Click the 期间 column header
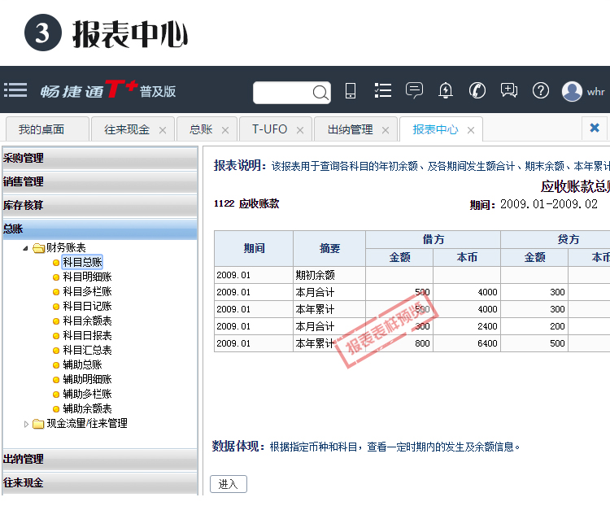Viewport: 610px width, 506px height. tap(254, 248)
